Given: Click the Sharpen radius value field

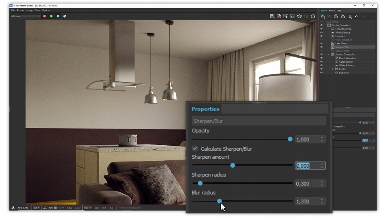Looking at the screenshot, I should (x=307, y=184).
